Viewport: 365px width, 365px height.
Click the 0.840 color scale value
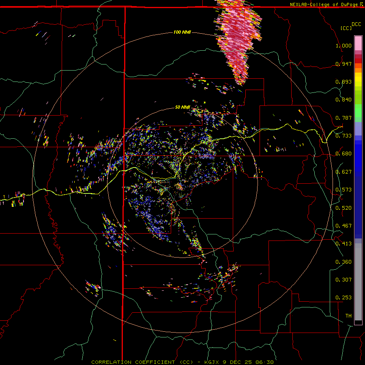coord(344,100)
